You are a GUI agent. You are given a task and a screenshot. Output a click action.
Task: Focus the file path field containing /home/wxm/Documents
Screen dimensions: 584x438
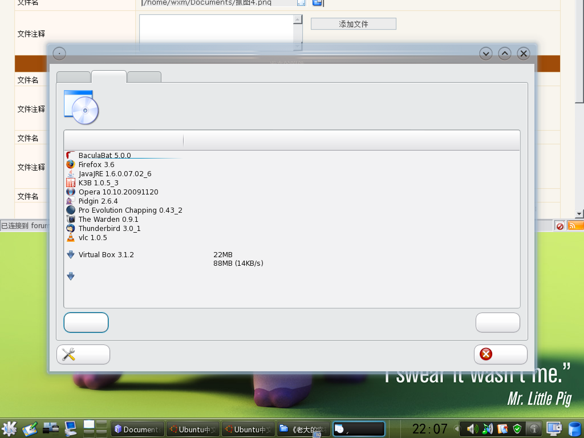click(x=218, y=3)
